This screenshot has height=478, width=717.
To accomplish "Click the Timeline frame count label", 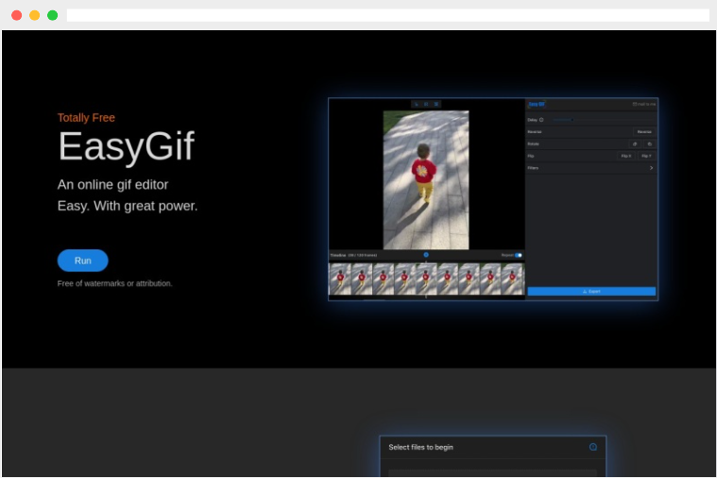I will 363,255.
